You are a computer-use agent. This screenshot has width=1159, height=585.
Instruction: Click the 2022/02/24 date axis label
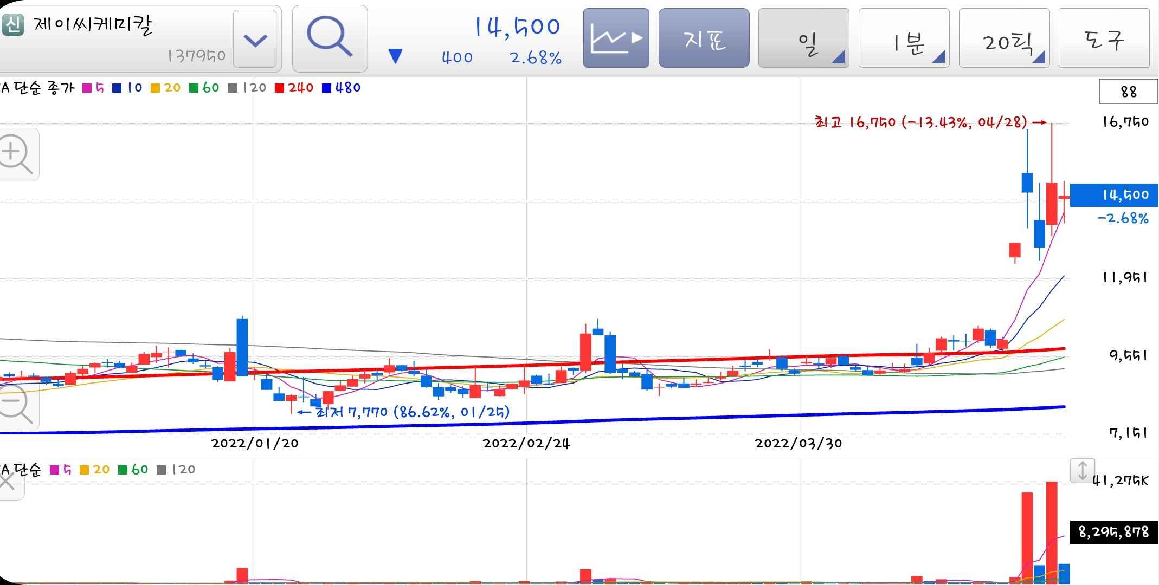tap(526, 443)
